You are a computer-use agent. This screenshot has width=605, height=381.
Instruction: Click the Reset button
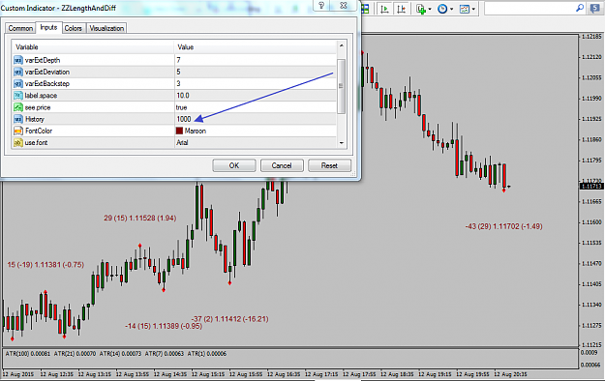point(329,165)
